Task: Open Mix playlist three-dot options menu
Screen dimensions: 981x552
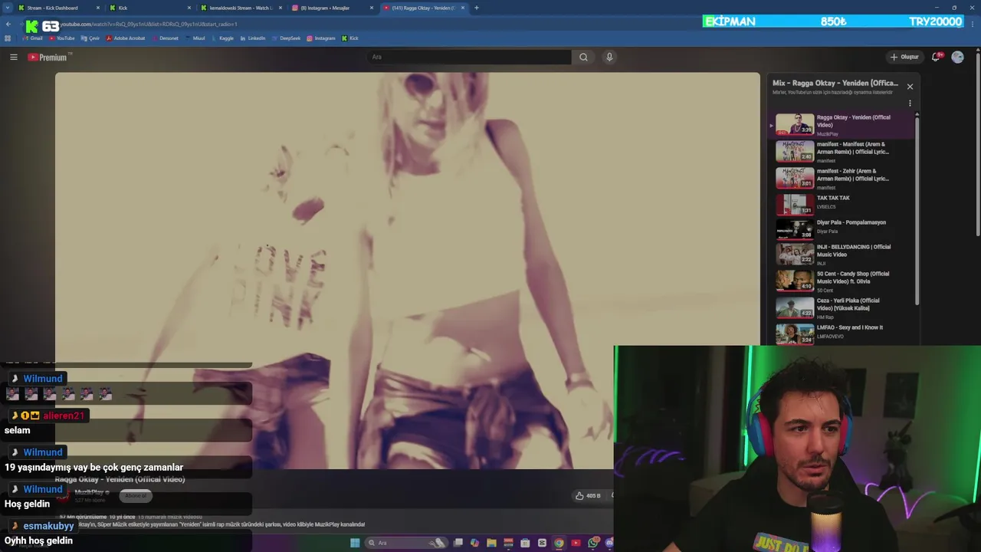Action: click(x=910, y=103)
